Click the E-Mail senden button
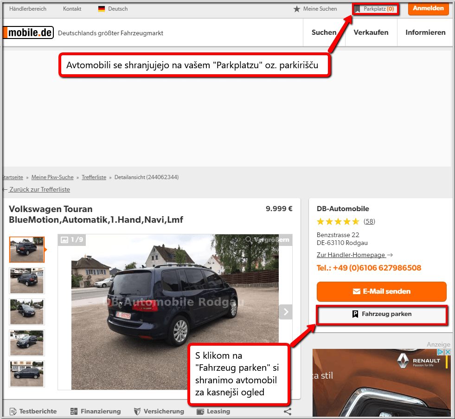455x419 pixels. 381,291
